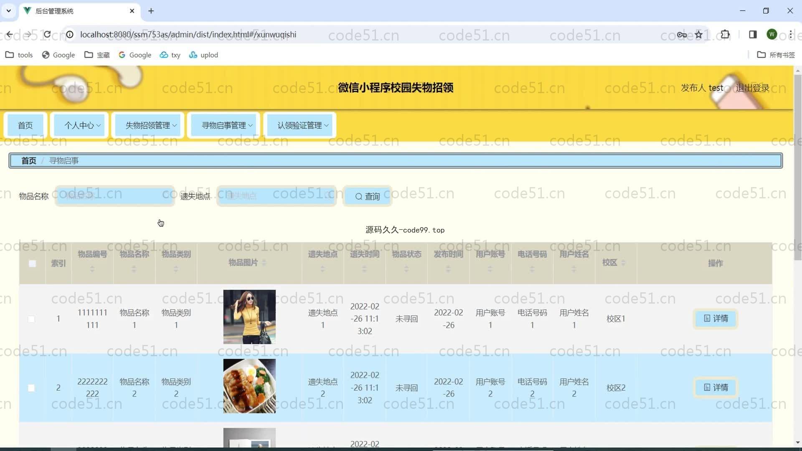The height and width of the screenshot is (451, 802).
Task: Open the Google bookmark with colored G icon
Action: [135, 55]
